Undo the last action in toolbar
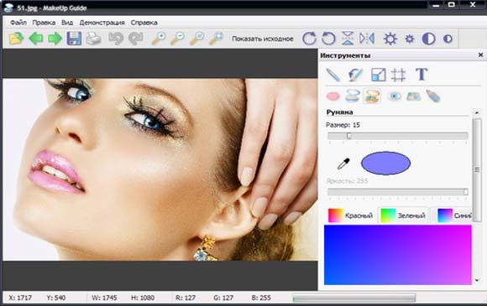 point(116,39)
